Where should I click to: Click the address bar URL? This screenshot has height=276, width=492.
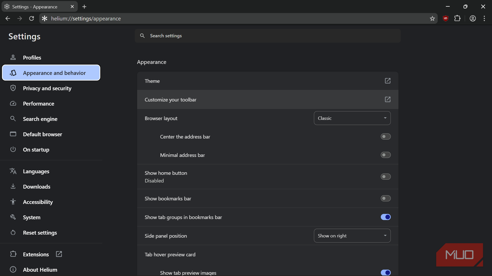tap(86, 18)
